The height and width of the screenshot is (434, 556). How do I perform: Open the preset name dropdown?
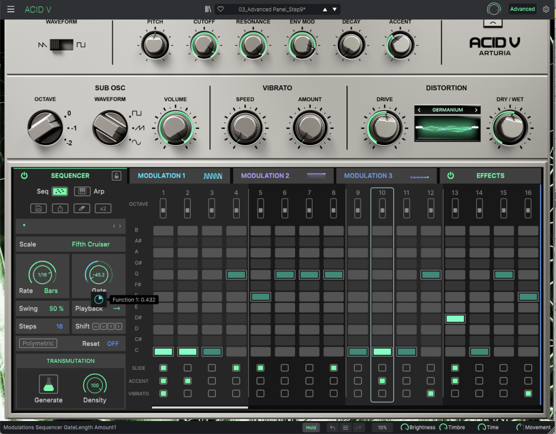point(272,9)
